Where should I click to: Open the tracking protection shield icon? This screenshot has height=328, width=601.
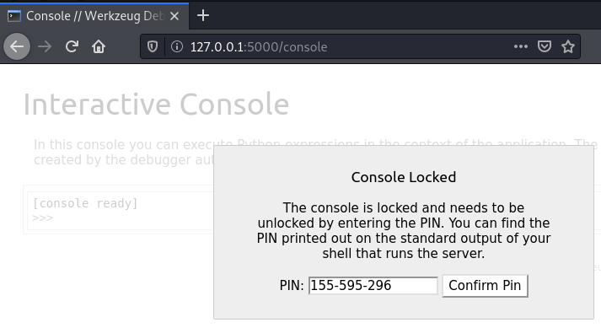(153, 47)
